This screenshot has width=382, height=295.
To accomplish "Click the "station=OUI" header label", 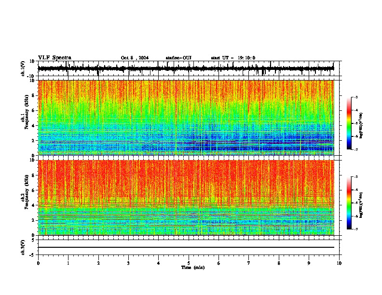I will tap(178, 58).
